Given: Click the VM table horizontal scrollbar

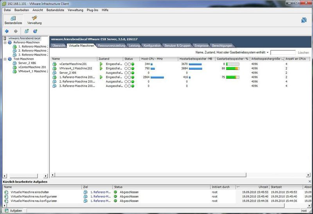Looking at the screenshot, I should (151, 175).
